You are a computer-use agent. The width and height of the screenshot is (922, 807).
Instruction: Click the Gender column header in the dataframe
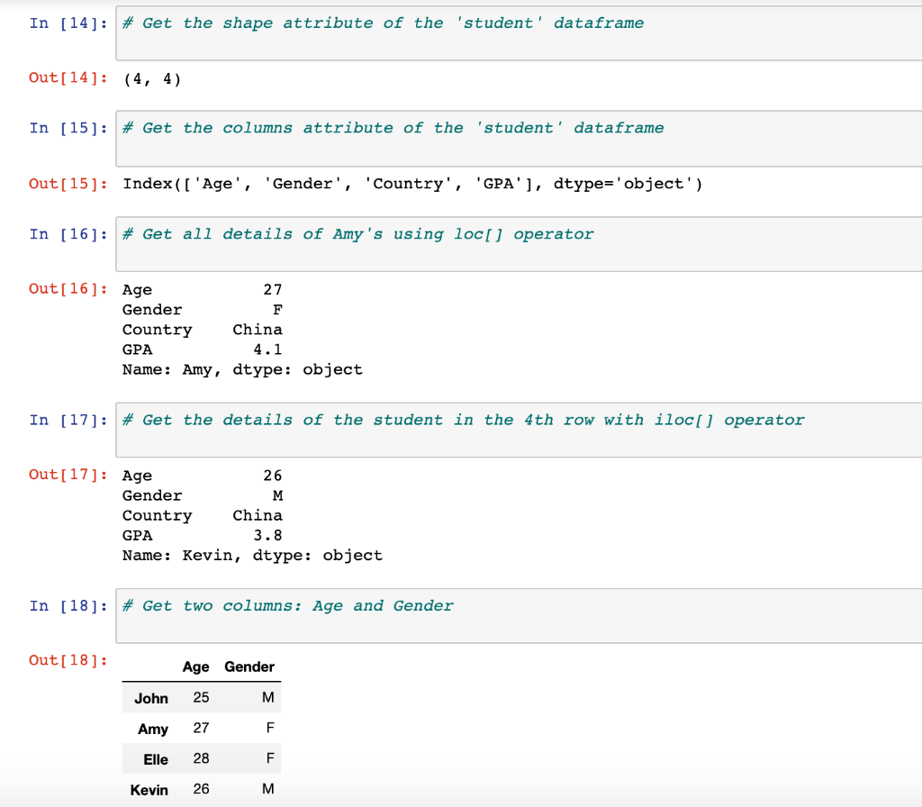point(249,666)
